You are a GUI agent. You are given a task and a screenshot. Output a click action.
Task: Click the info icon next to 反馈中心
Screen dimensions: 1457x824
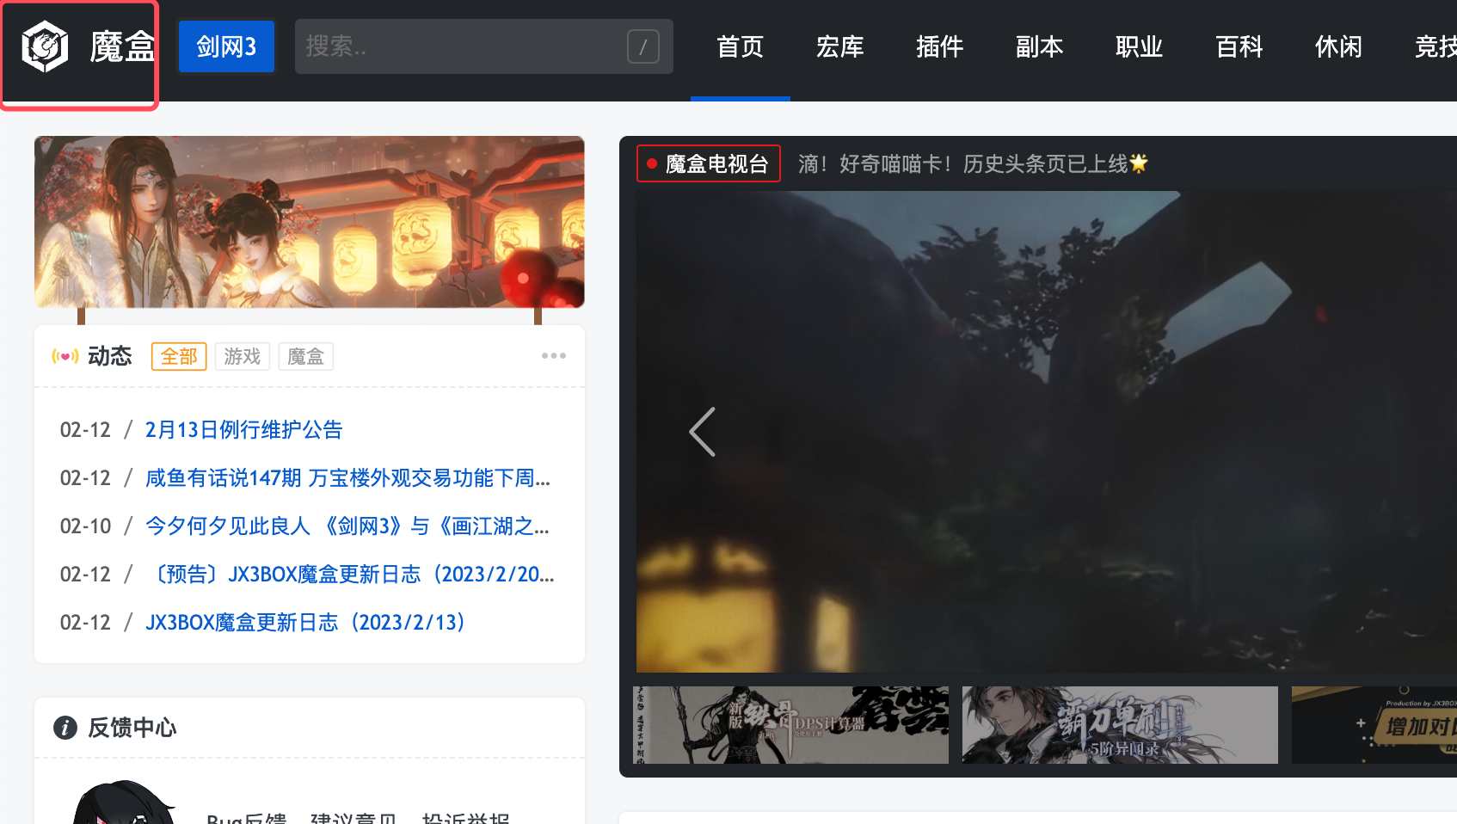pyautogui.click(x=64, y=728)
